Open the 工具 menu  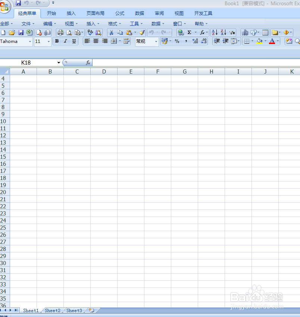(136, 24)
